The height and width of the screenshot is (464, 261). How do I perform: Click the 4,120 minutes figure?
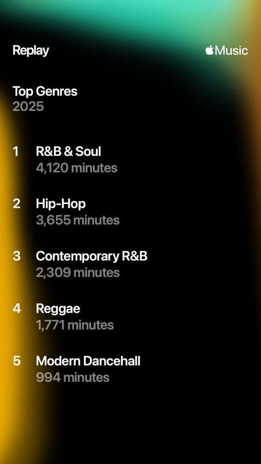pyautogui.click(x=76, y=168)
